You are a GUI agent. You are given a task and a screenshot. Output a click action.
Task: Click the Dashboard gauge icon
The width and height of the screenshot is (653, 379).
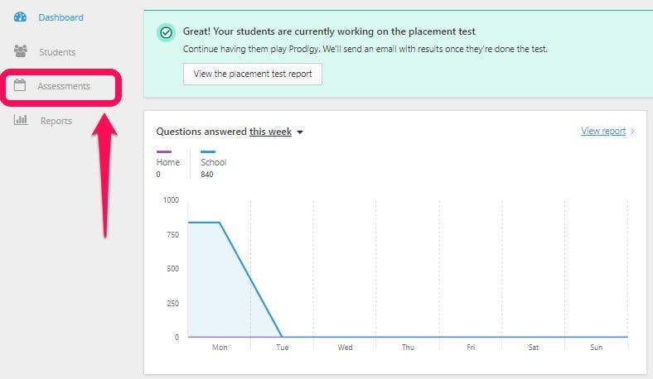tap(20, 17)
